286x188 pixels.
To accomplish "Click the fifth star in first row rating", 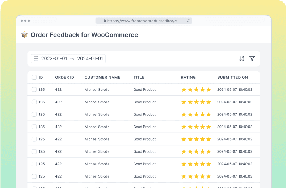I will click(x=209, y=90).
